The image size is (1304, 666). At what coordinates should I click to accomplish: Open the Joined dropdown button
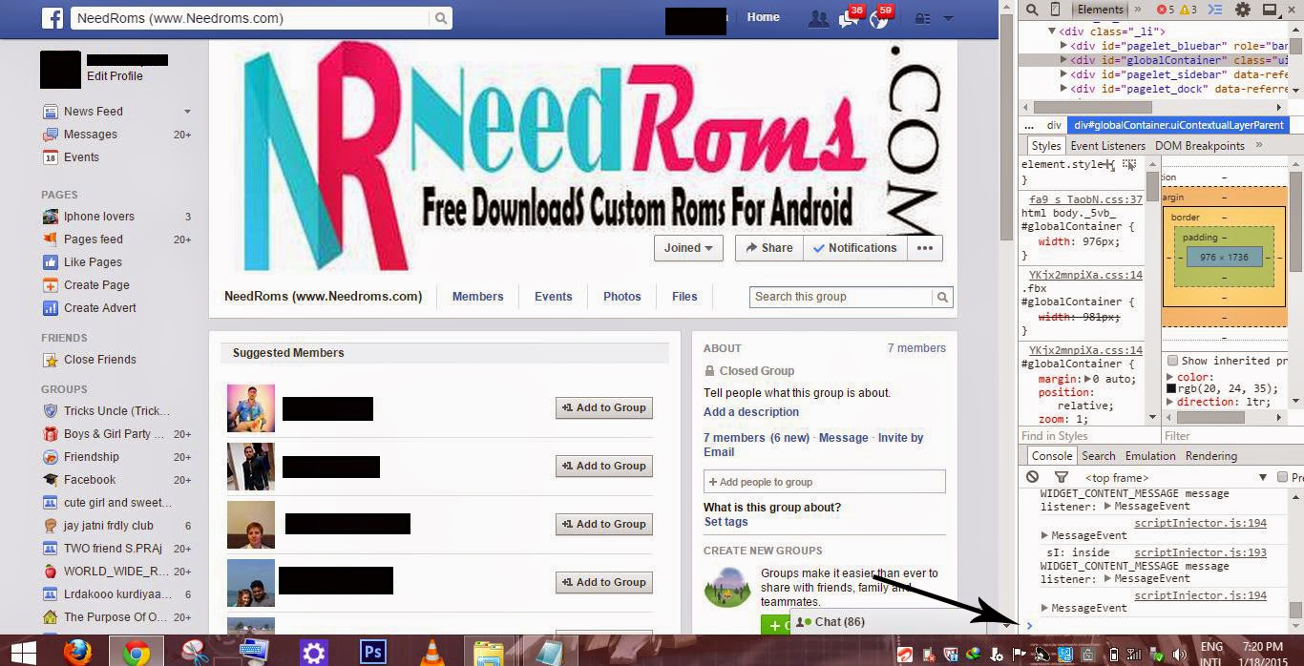[x=688, y=248]
